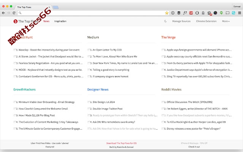Viewport: 243px width, 152px height.
Task: Switch to the Inspiration tab
Action: tap(60, 21)
